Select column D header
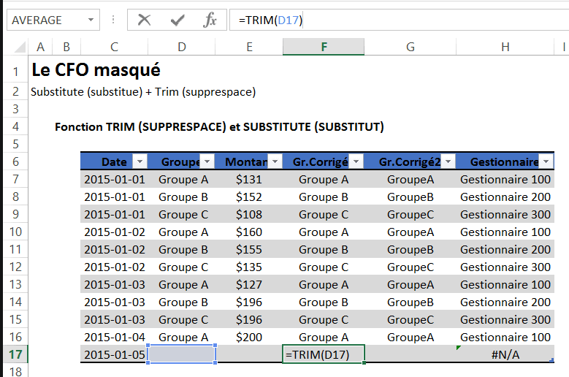Viewport: 569px width, 377px height. pos(182,47)
